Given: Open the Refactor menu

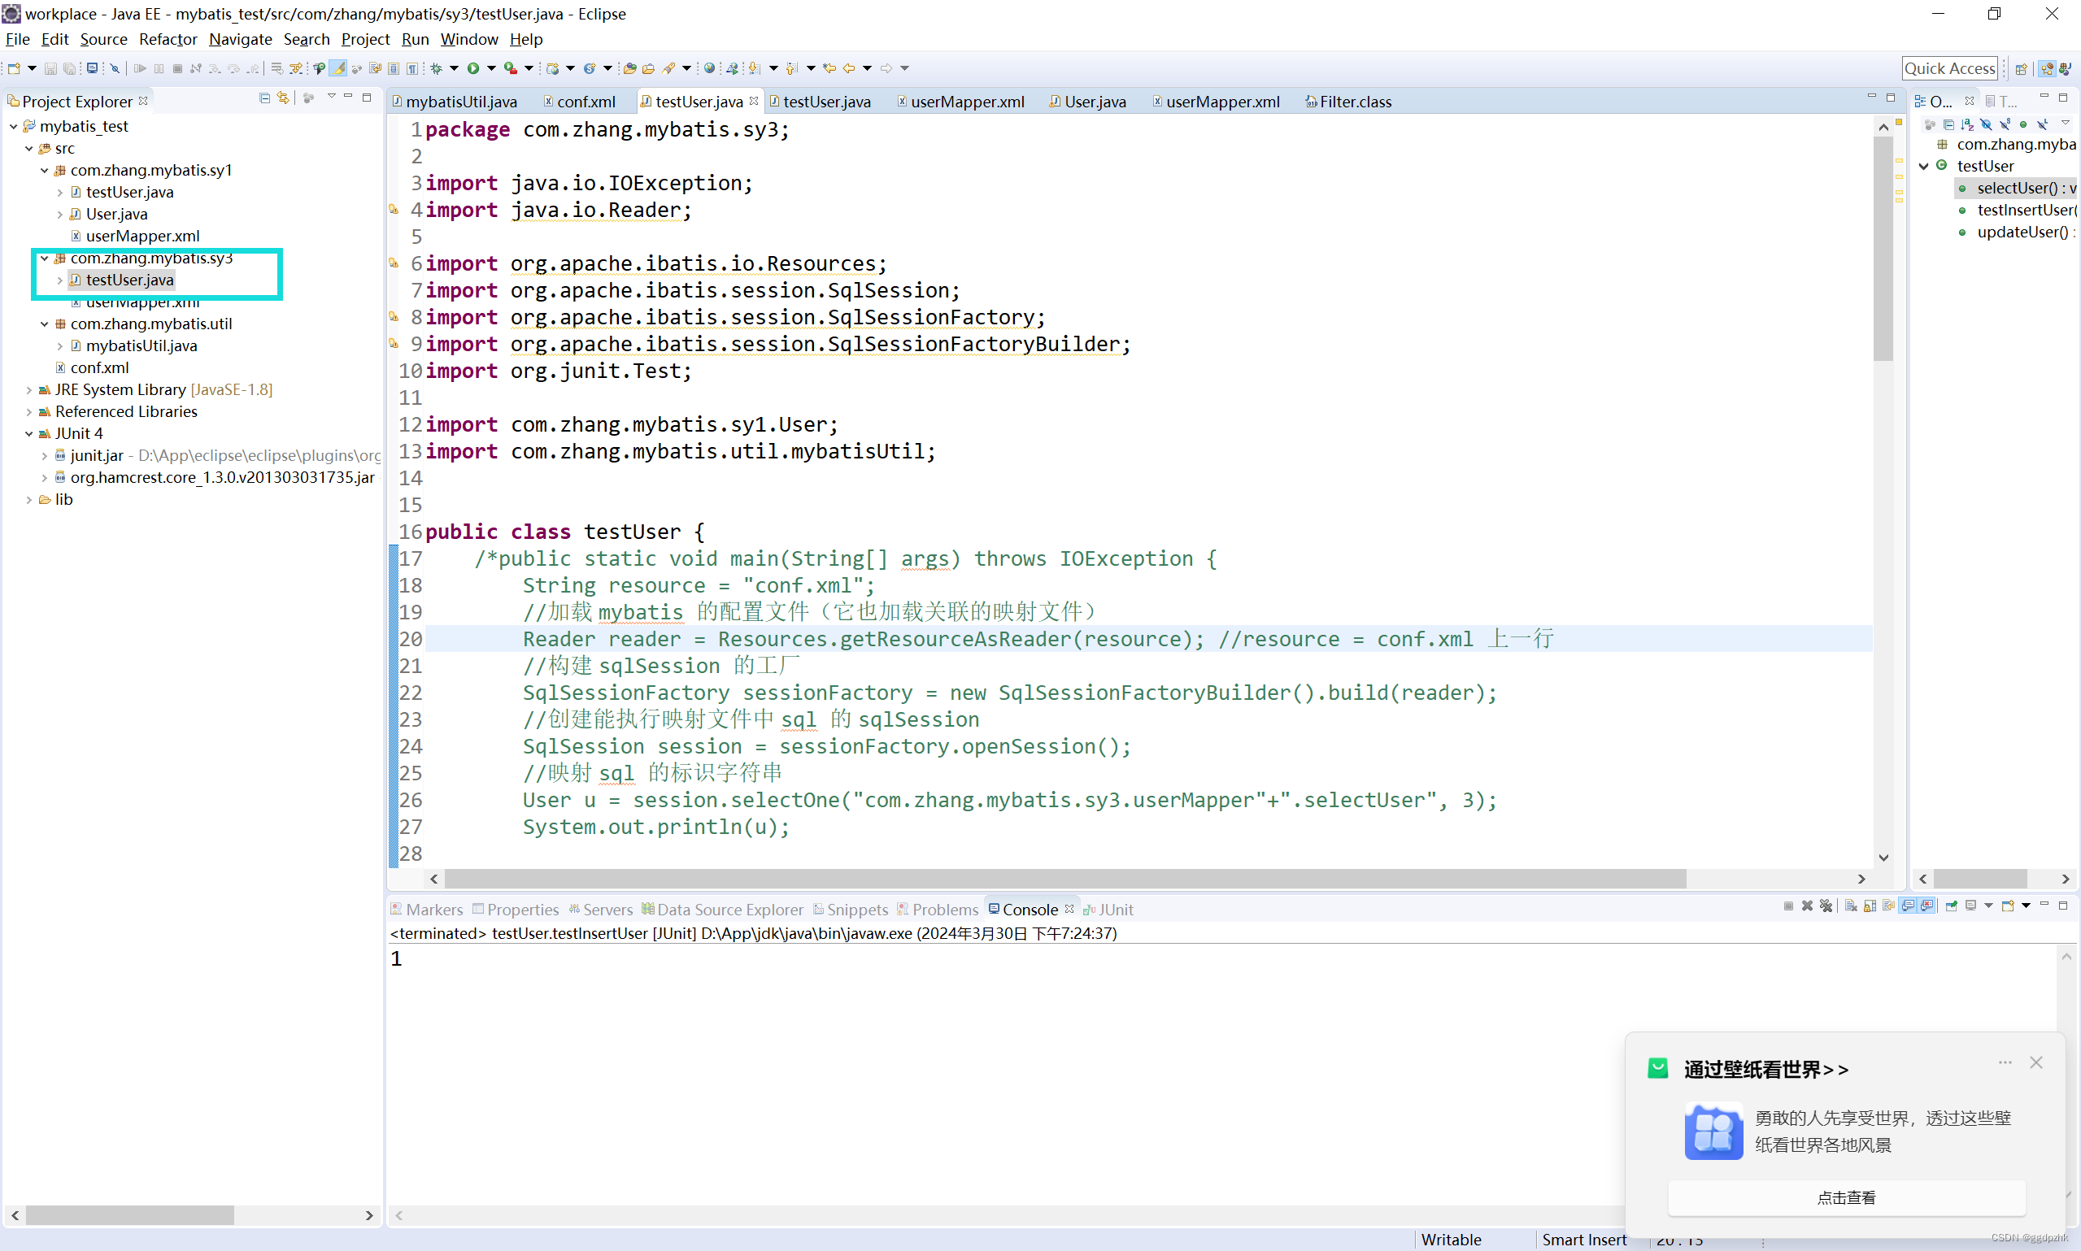Looking at the screenshot, I should (x=168, y=40).
